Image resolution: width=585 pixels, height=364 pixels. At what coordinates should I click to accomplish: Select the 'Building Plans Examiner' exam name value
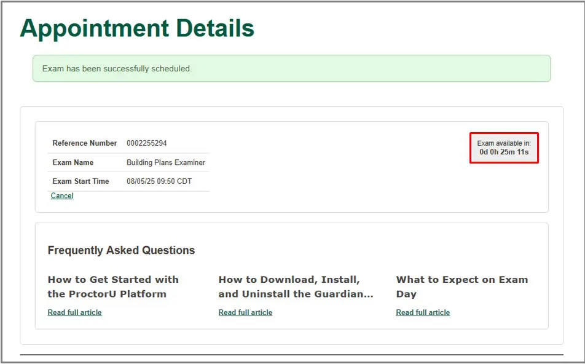166,163
